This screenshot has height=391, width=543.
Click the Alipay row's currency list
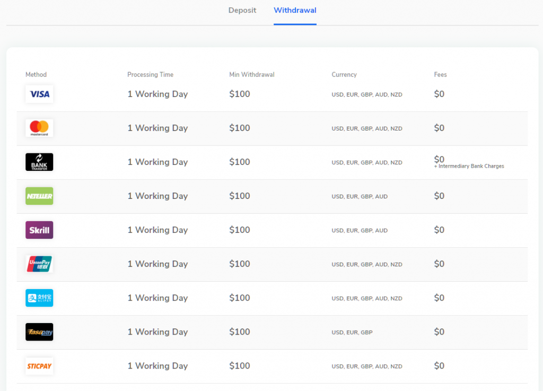click(x=367, y=298)
